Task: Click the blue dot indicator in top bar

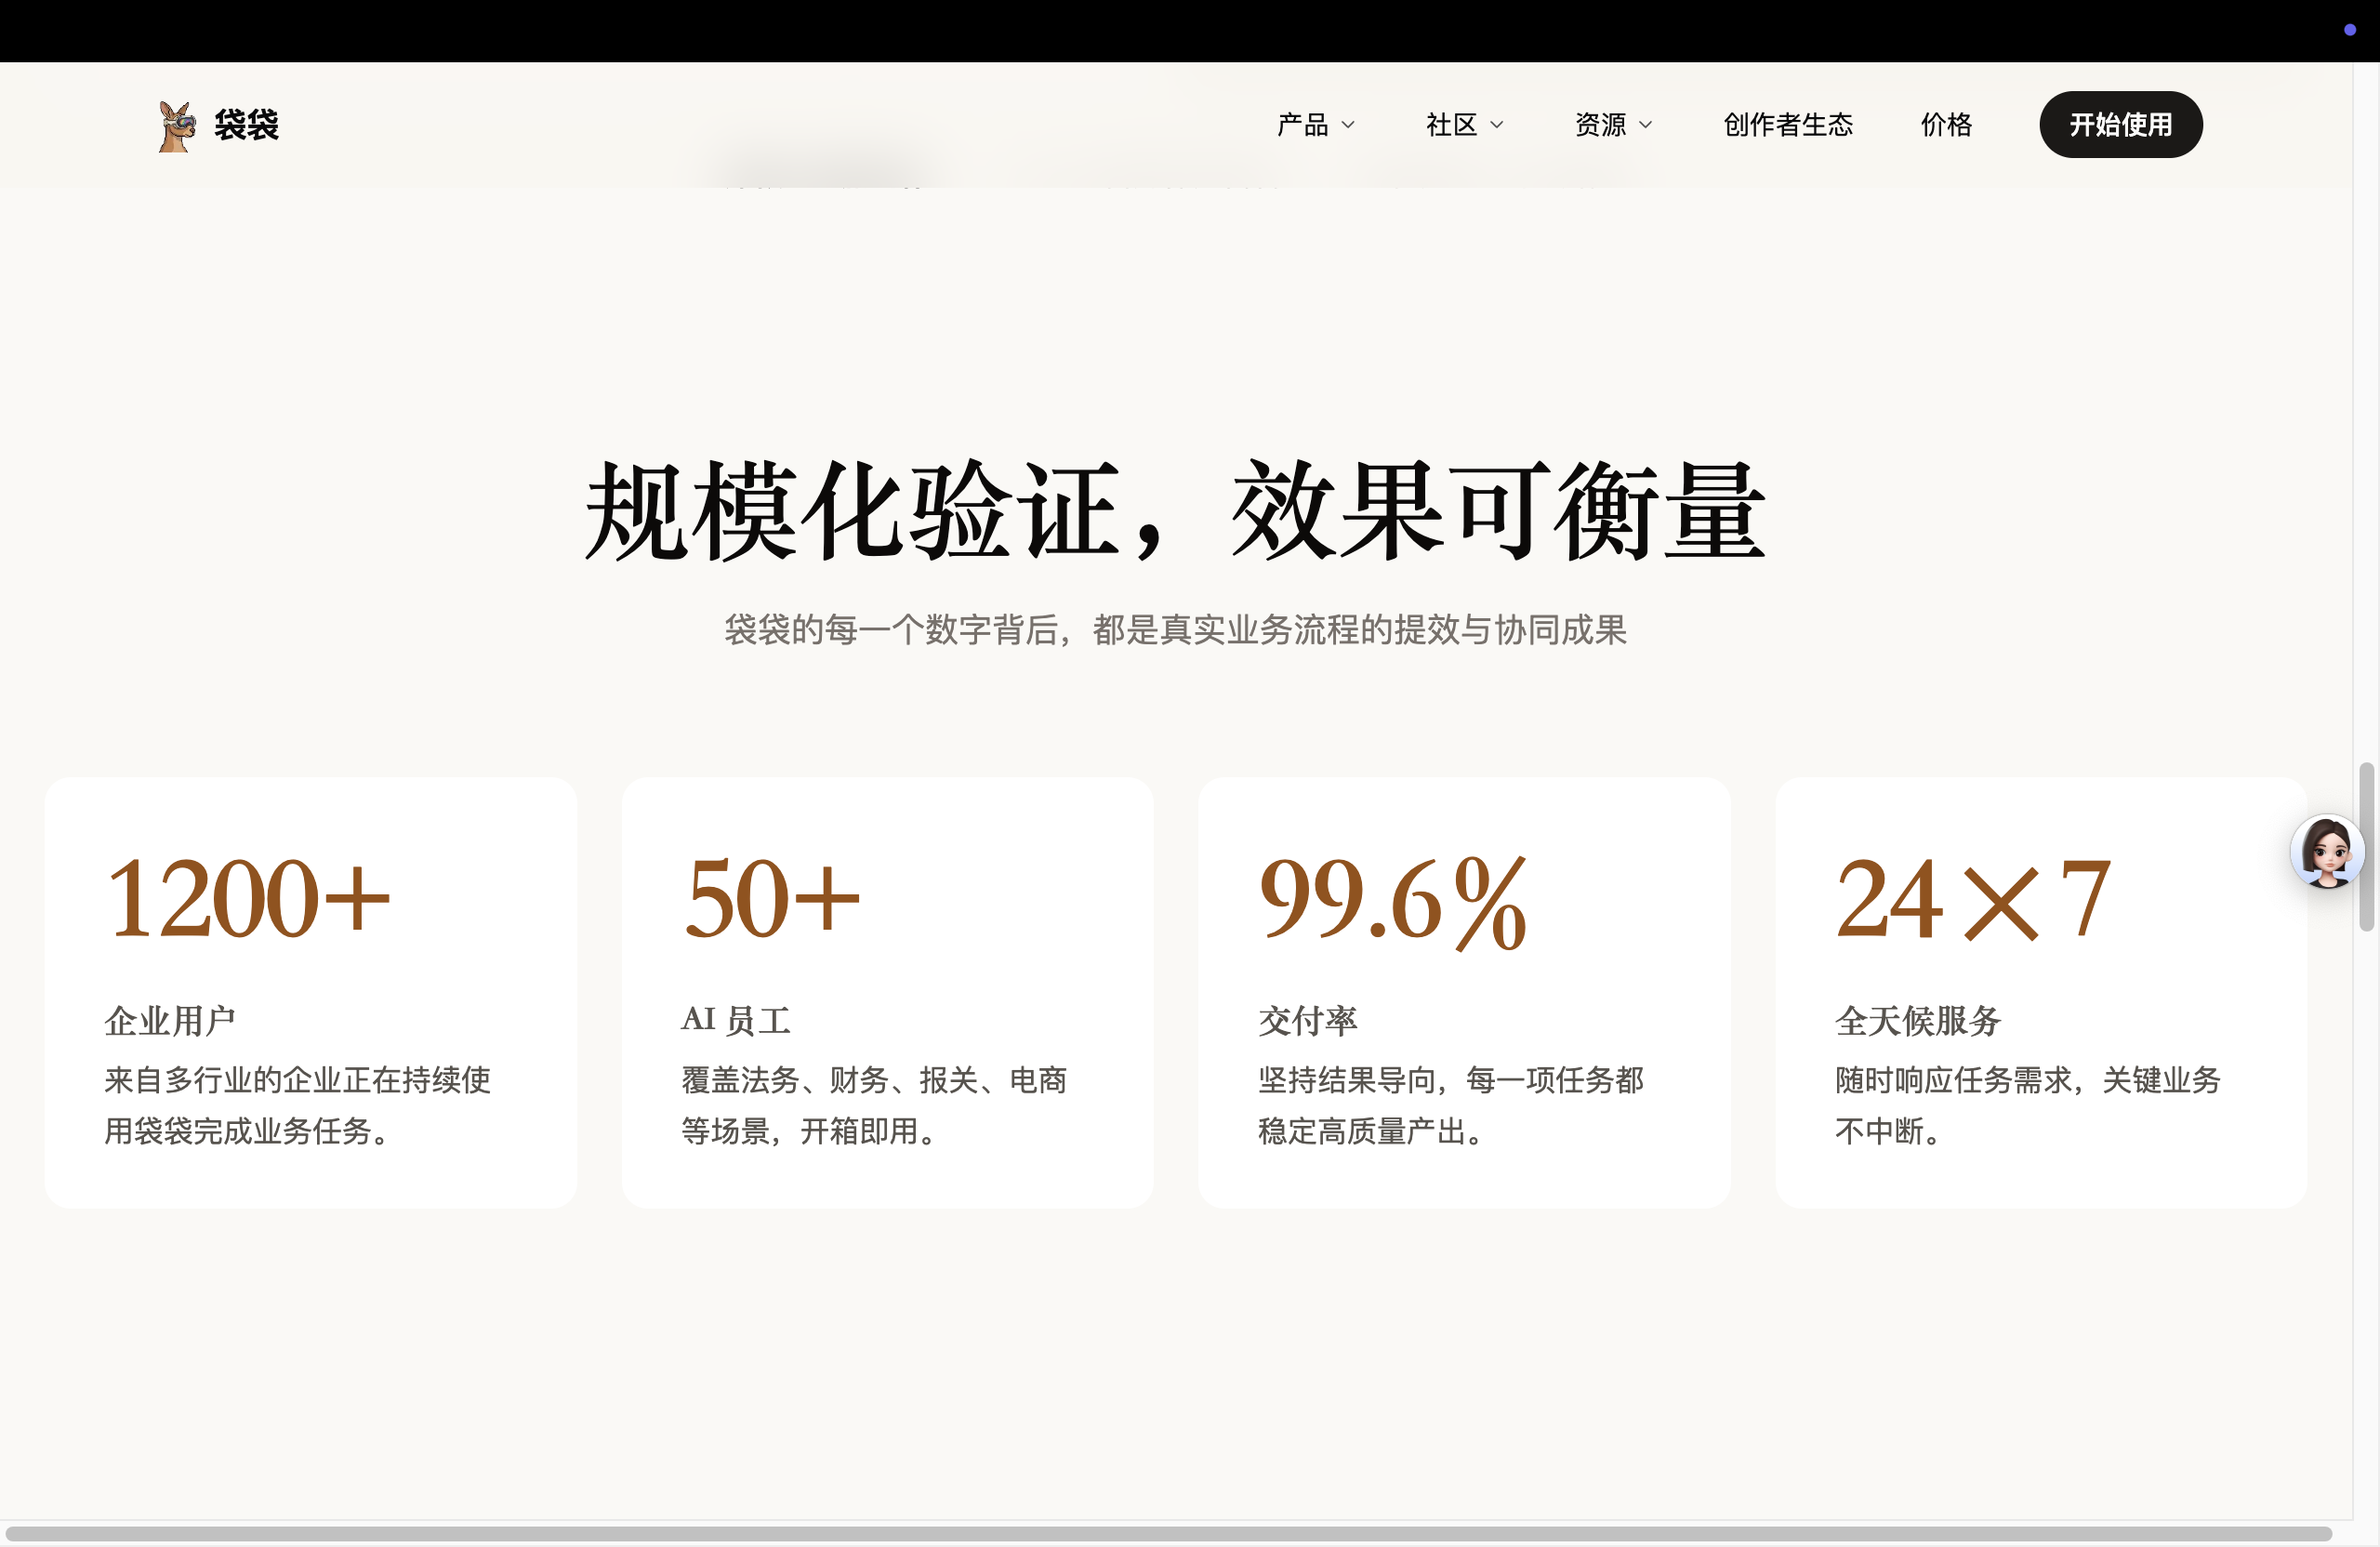Action: click(2350, 30)
